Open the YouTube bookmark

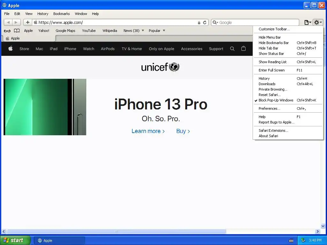(89, 31)
